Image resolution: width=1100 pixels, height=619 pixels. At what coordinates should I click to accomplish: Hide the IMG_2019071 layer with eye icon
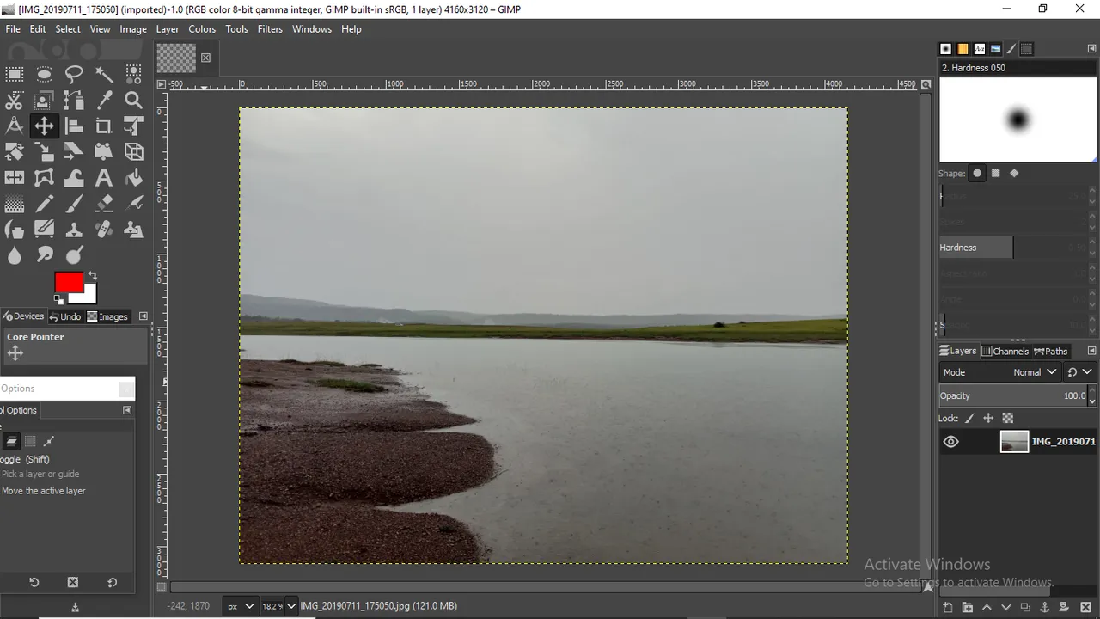point(950,442)
